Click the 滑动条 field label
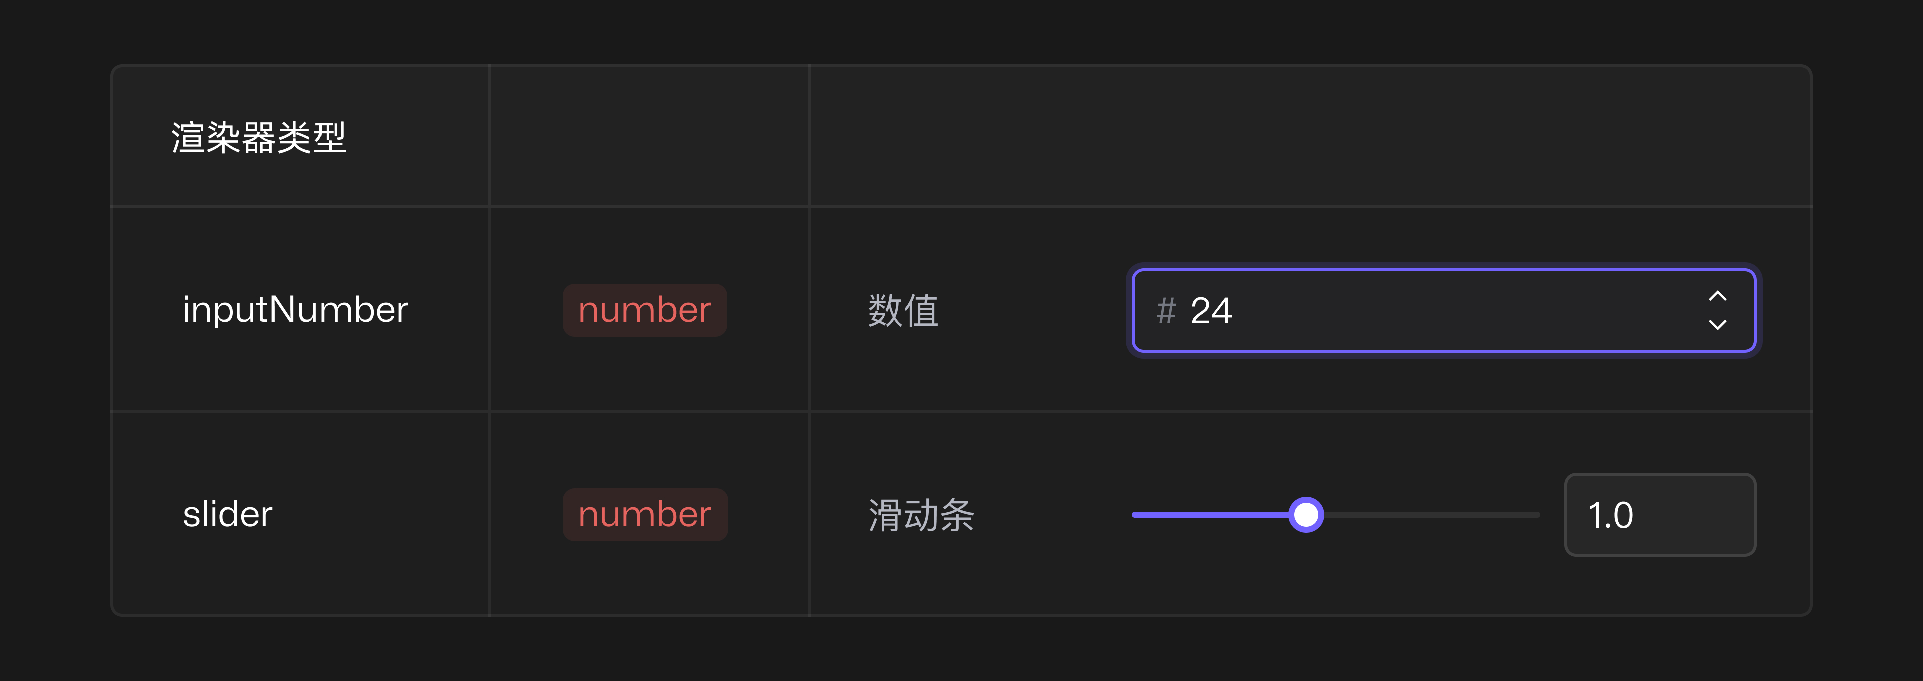This screenshot has width=1923, height=681. click(920, 515)
